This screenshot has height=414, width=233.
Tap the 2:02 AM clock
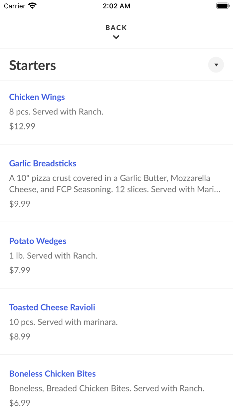pyautogui.click(x=116, y=5)
